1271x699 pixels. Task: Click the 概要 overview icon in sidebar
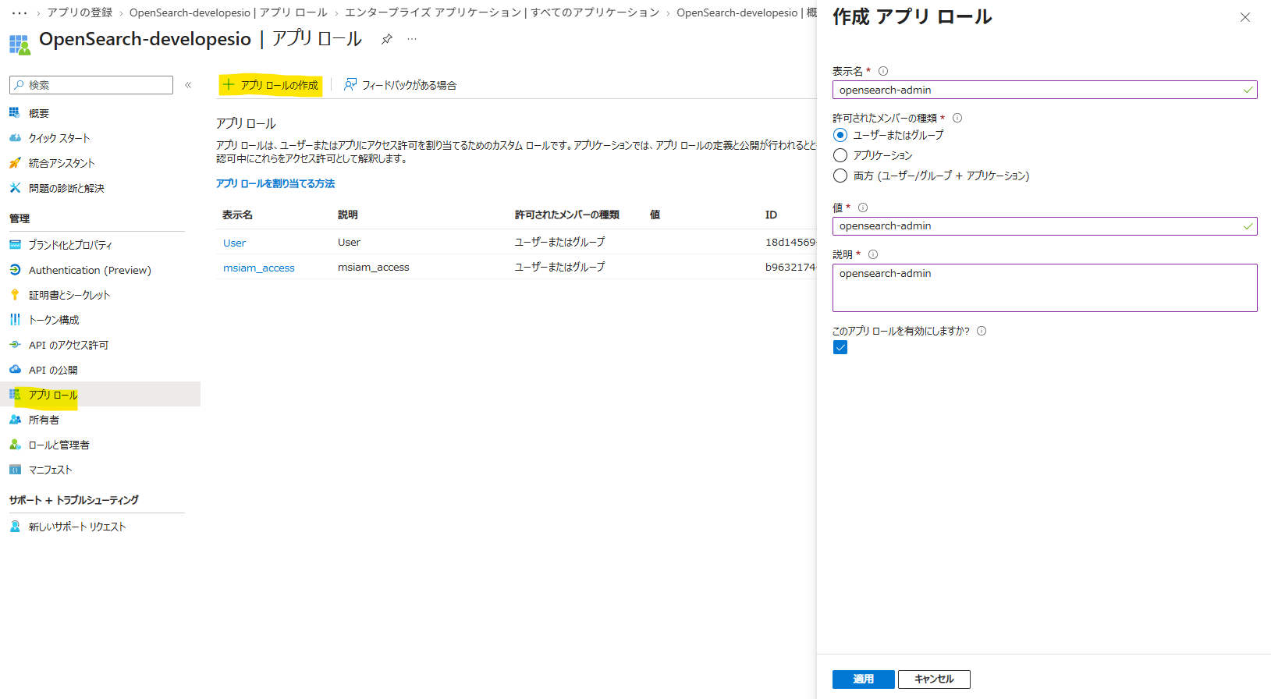(x=15, y=113)
